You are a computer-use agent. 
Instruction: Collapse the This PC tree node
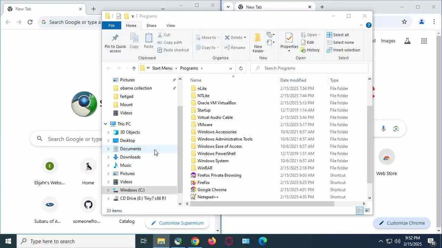[106, 124]
